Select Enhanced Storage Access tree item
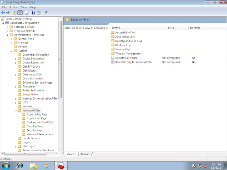 tap(37, 83)
